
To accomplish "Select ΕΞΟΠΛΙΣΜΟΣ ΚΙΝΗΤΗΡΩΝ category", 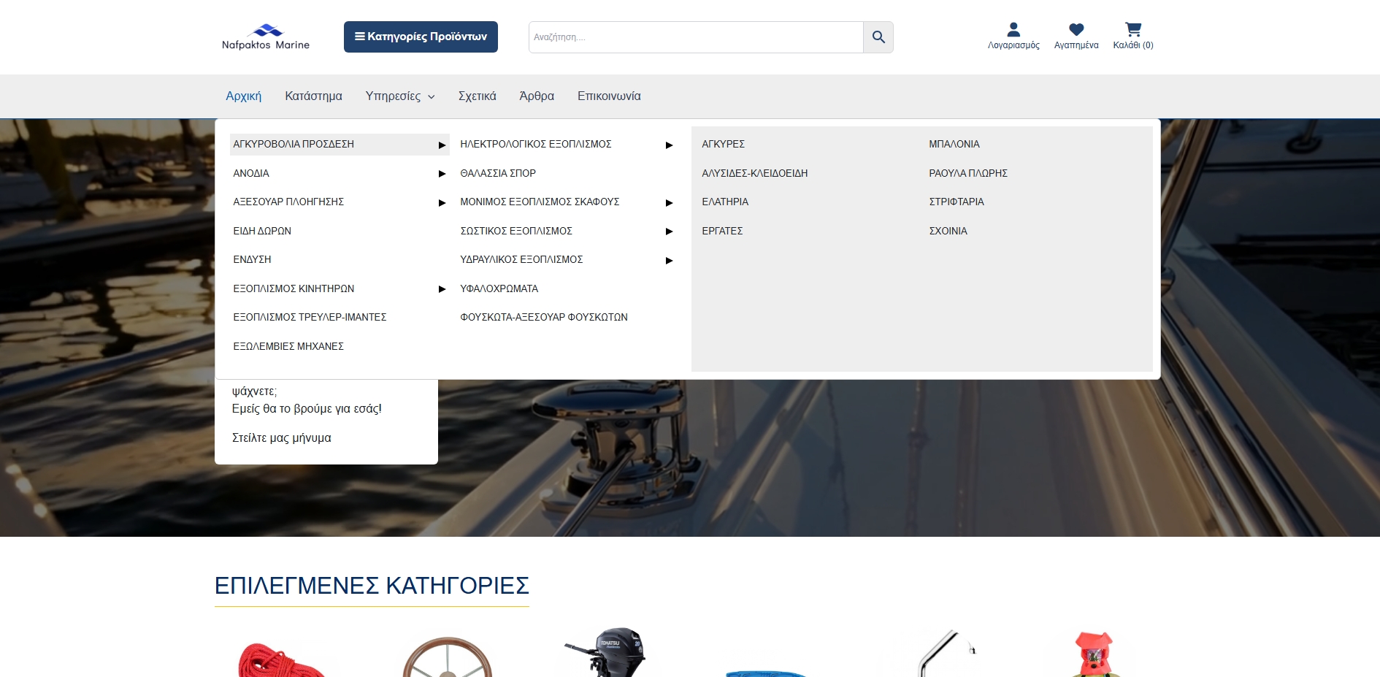I will [x=294, y=288].
